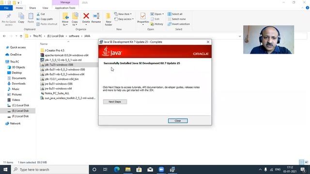Click (E:) Local Disk in address bar

click(55, 36)
